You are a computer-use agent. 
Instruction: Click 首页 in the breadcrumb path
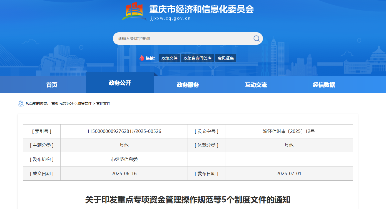point(55,103)
